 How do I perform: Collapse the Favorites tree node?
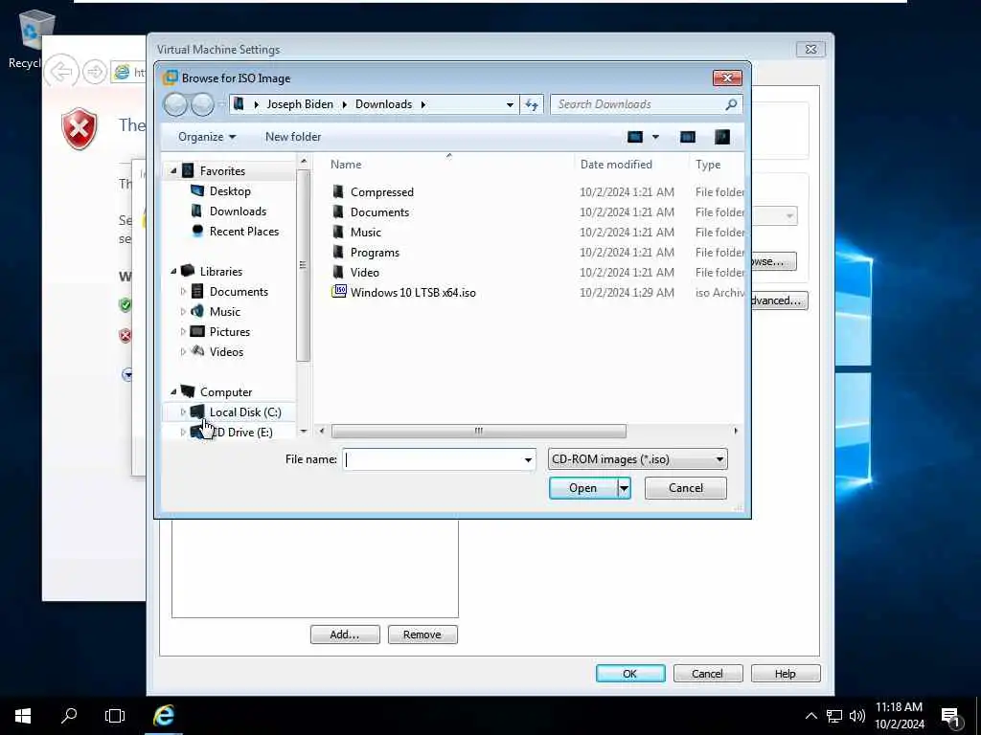(173, 170)
